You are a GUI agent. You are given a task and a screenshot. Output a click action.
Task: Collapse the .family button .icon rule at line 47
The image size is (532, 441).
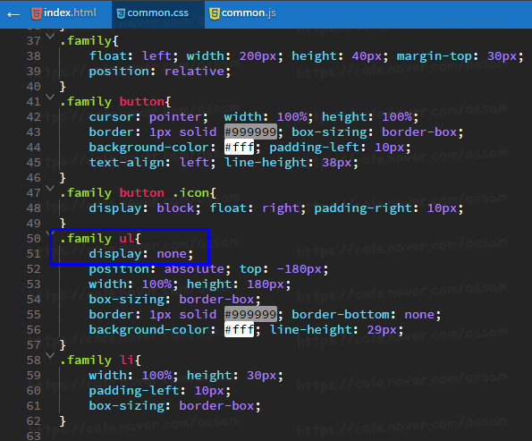[x=50, y=188]
